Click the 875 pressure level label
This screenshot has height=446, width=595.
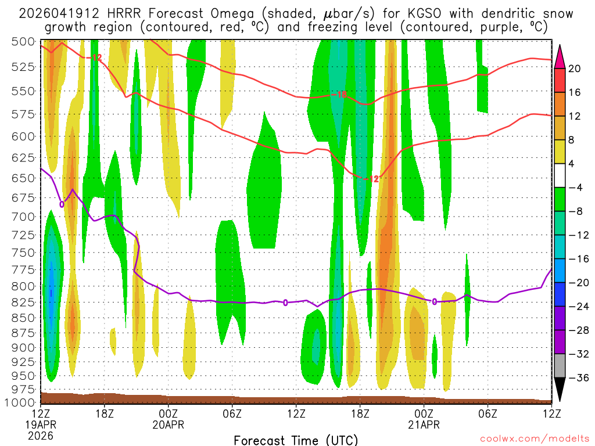pos(23,333)
